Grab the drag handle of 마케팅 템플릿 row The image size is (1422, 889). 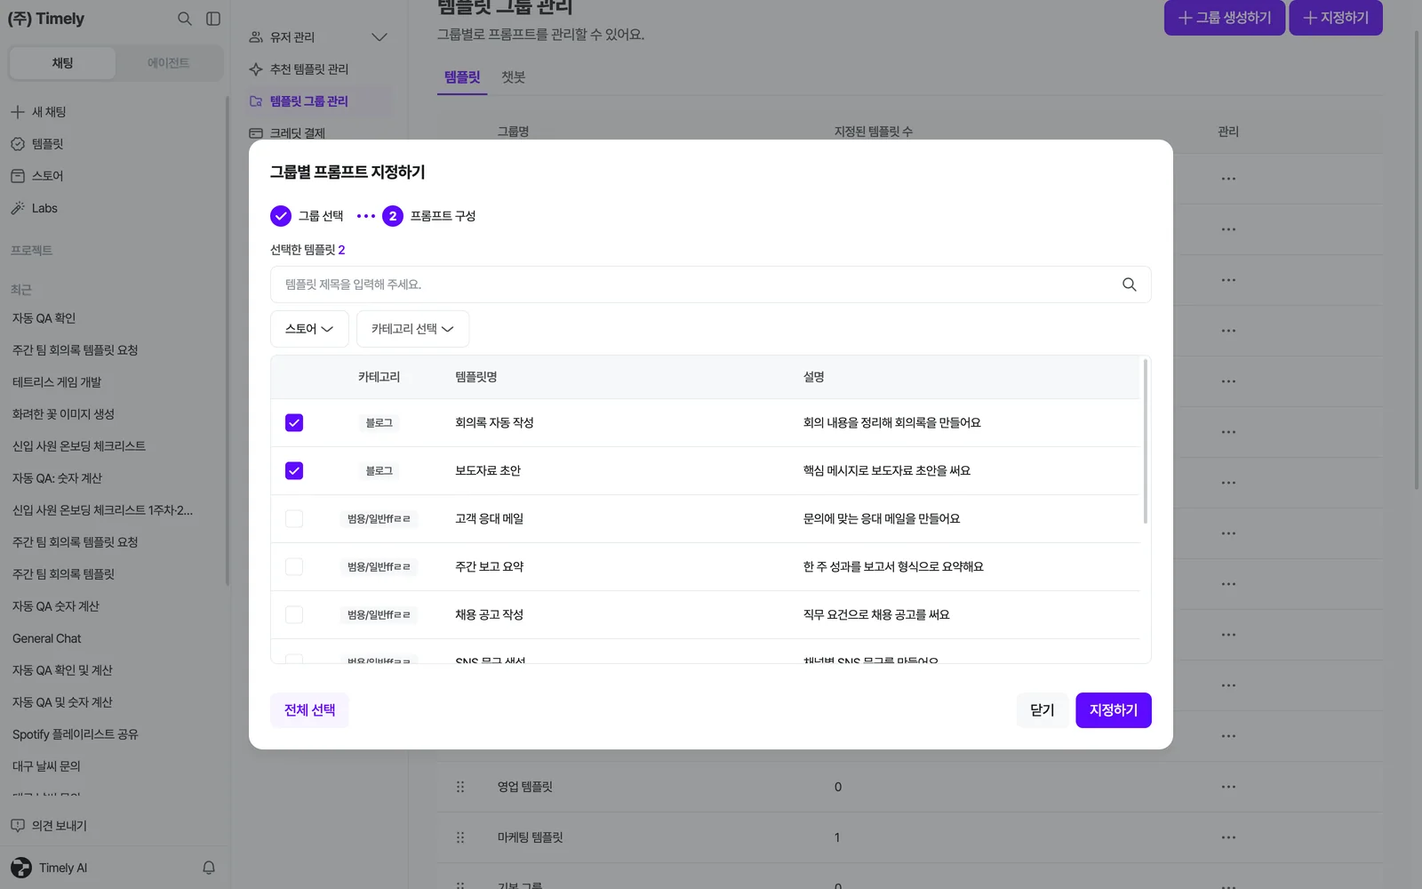click(460, 837)
